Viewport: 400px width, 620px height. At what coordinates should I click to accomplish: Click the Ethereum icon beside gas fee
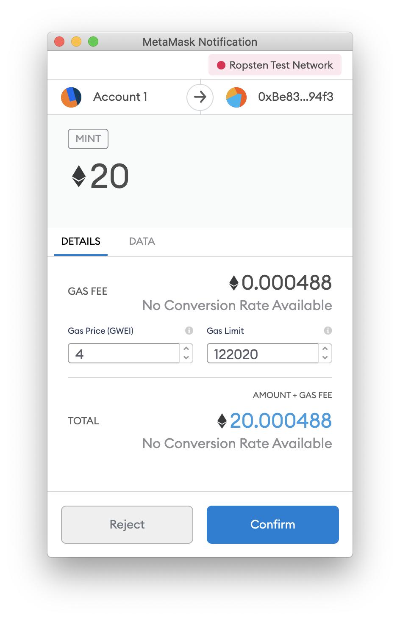tap(234, 283)
